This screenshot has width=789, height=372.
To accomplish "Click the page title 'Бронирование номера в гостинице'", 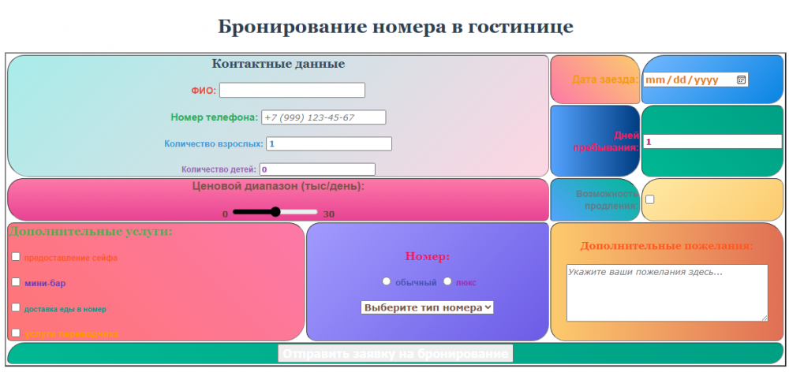I will point(395,26).
